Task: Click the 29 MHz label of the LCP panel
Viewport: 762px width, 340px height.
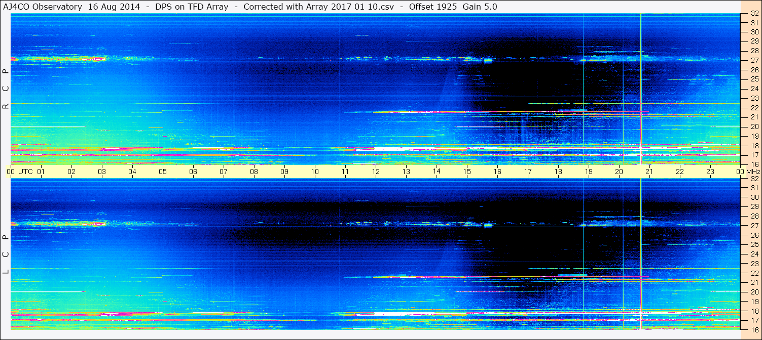Action: tap(754, 207)
